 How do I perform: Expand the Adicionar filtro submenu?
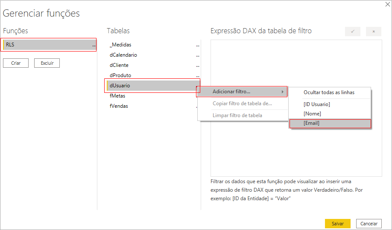242,92
